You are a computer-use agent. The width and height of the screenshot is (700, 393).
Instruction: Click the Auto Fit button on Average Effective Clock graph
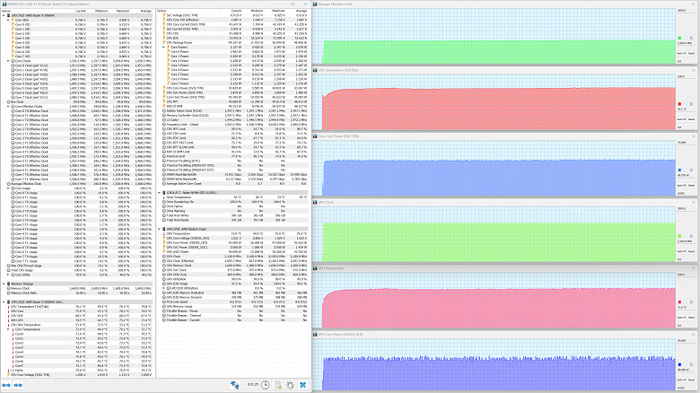tap(681, 53)
